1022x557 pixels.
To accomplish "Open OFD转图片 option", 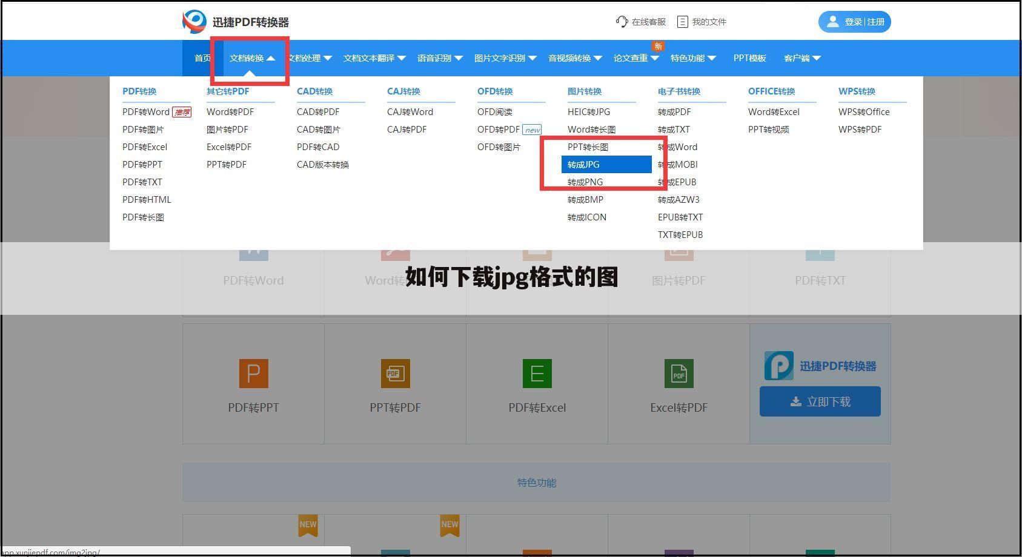I will [499, 147].
